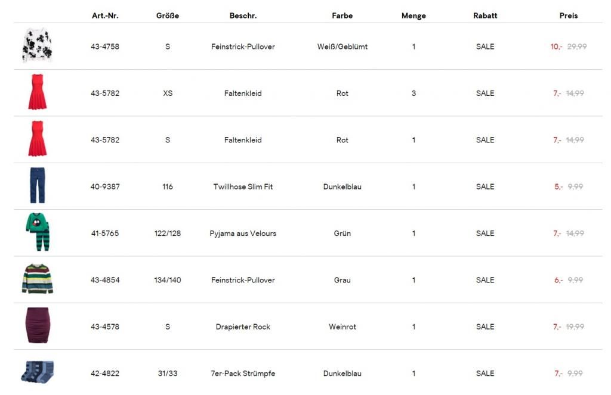
Task: Click the Twillhose Slim Fit description
Action: pyautogui.click(x=243, y=186)
